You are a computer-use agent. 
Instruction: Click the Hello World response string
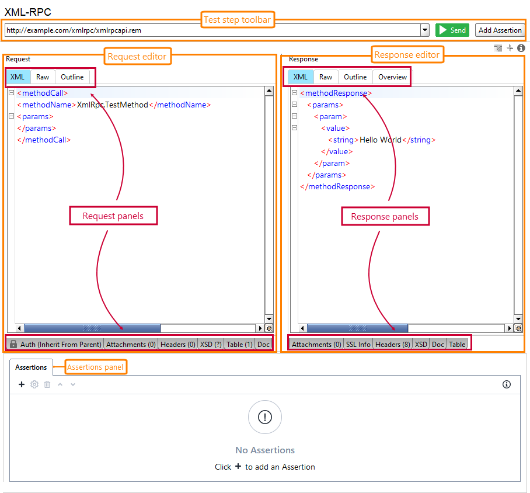(x=380, y=140)
